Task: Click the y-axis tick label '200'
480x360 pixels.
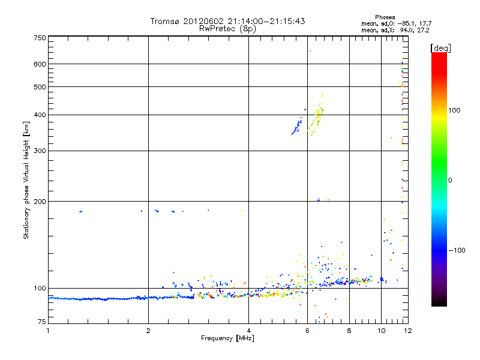Action: (40, 202)
